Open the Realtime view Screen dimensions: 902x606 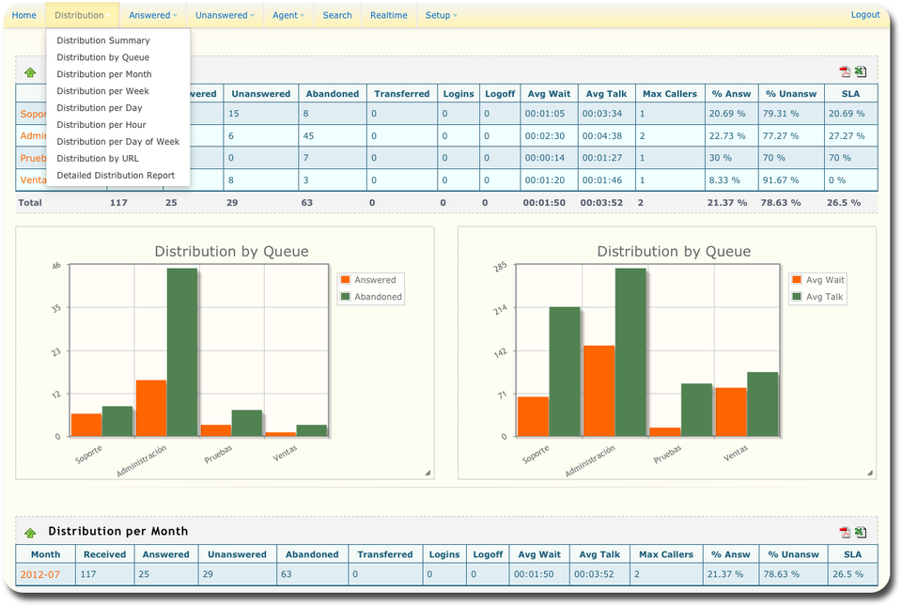coord(389,16)
